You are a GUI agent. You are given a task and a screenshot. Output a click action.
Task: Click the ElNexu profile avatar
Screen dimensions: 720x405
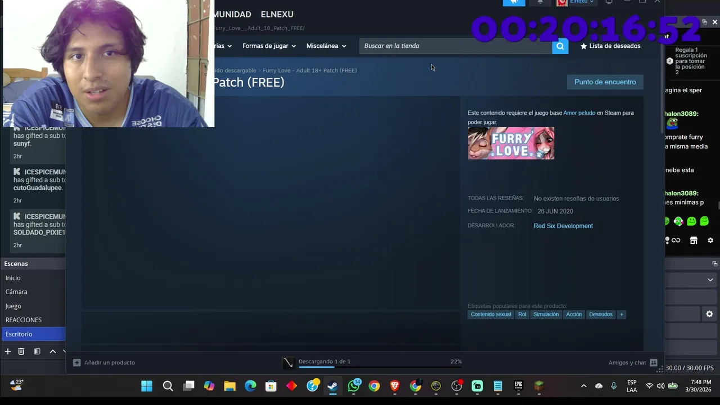[x=561, y=2]
